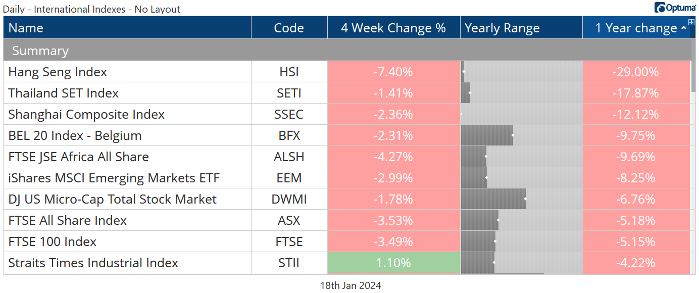
Task: Click the sort arrow on 1 Year change
Action: click(x=684, y=29)
